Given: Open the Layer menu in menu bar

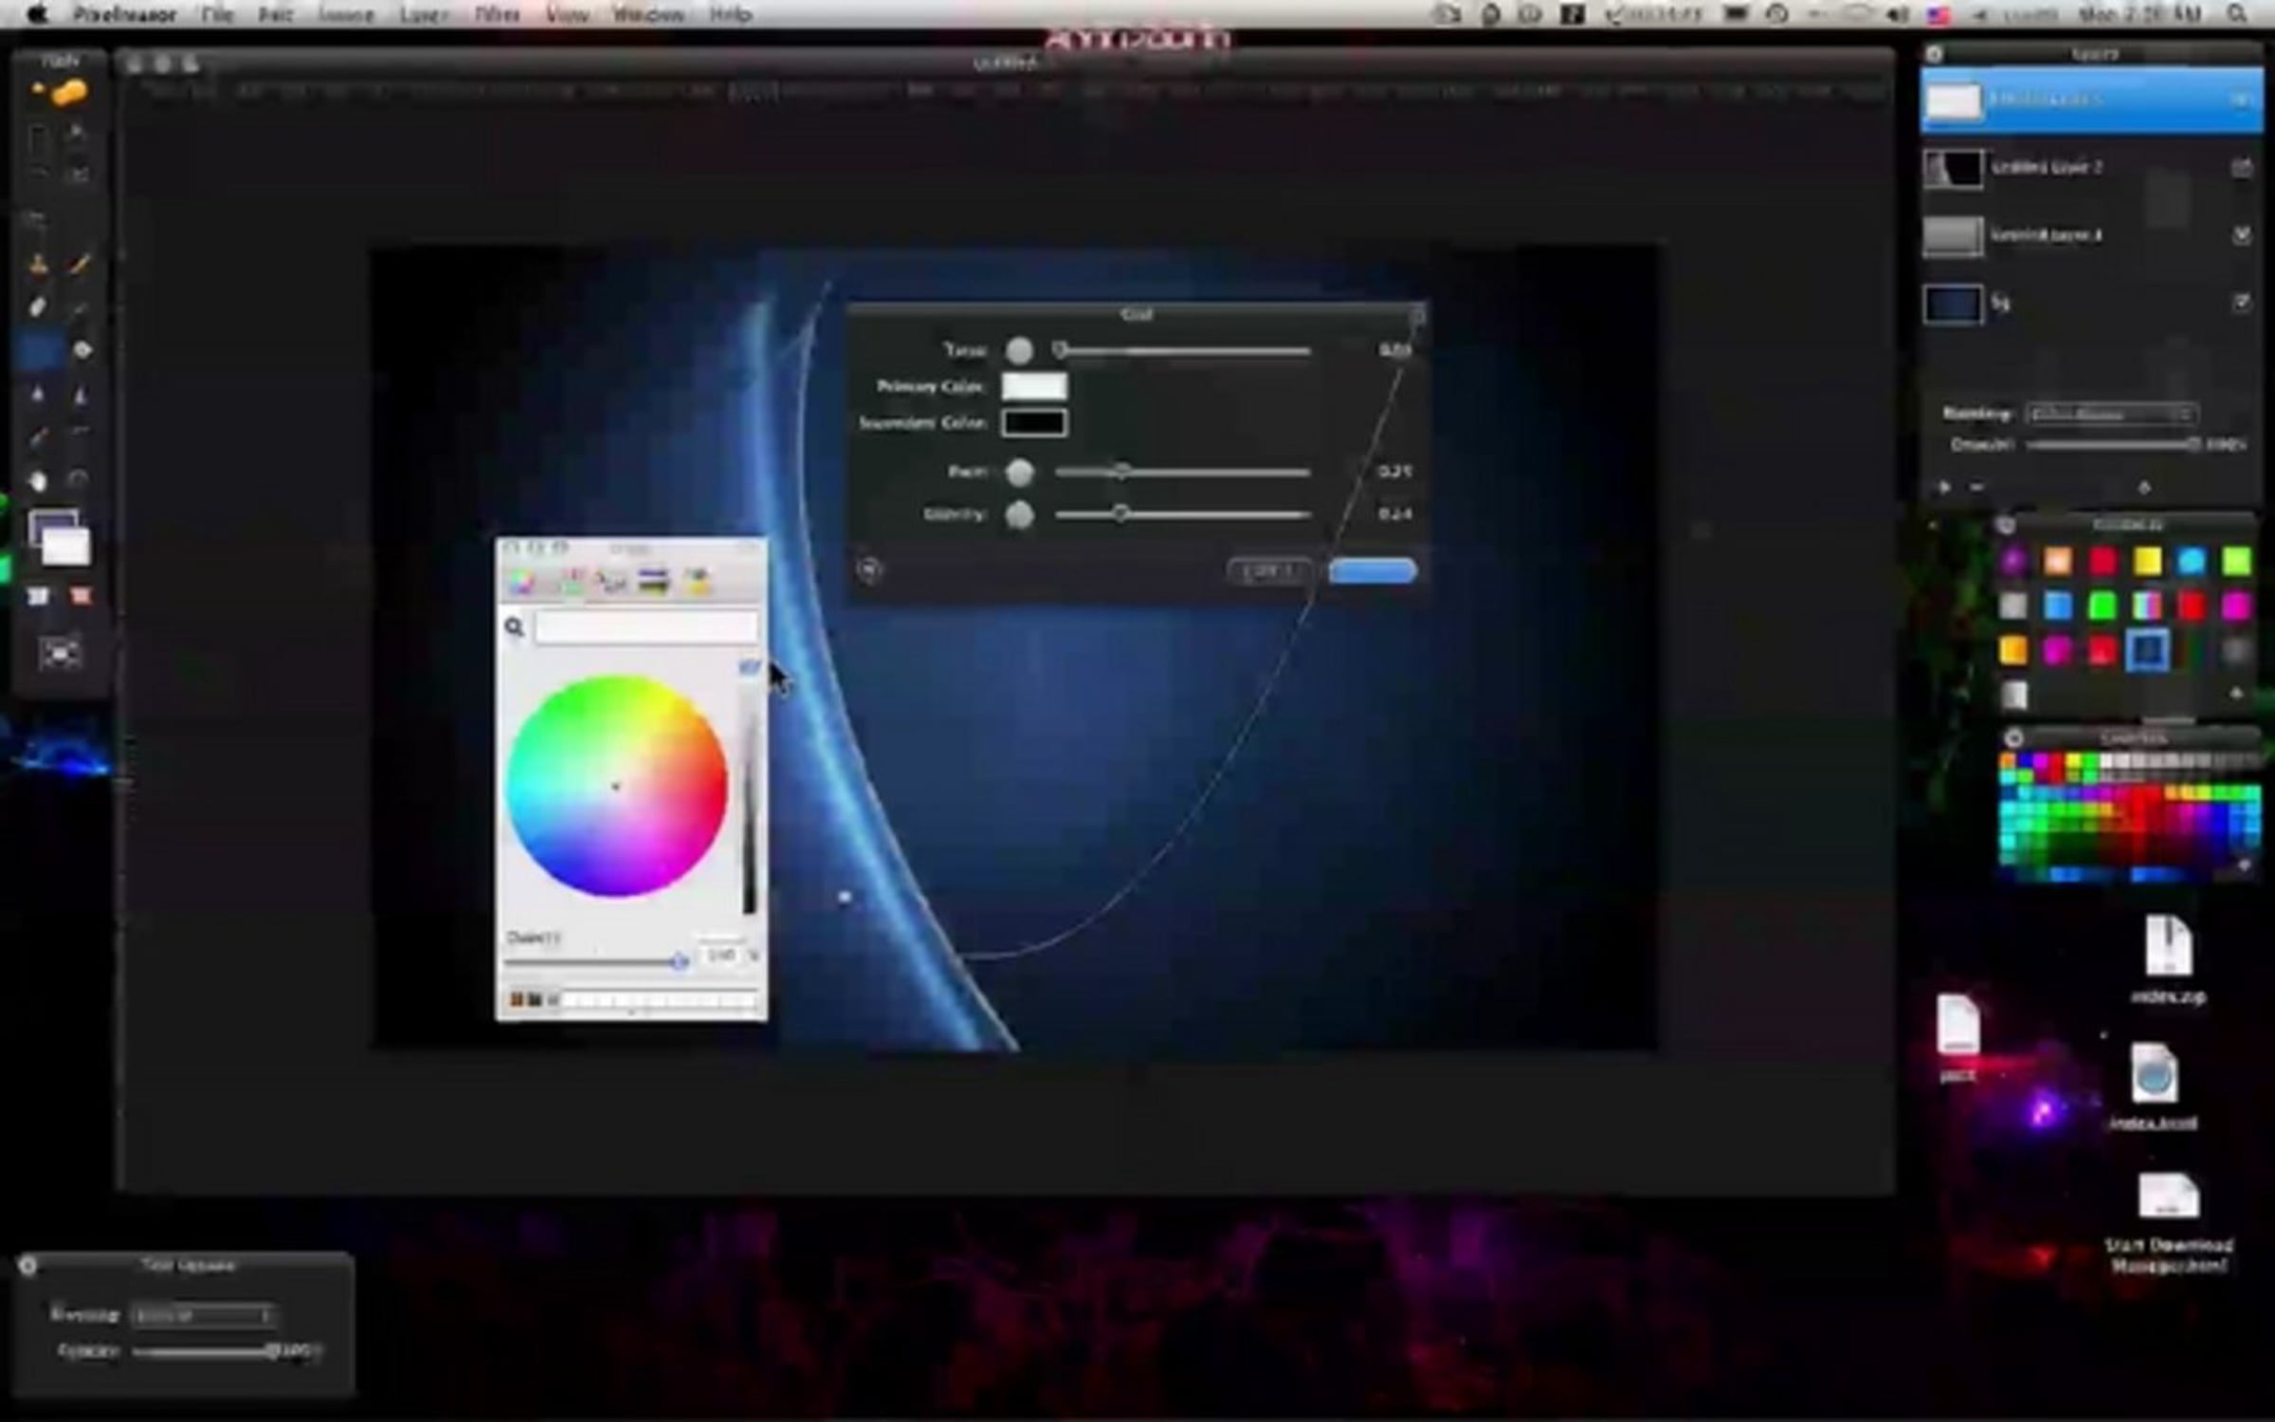Looking at the screenshot, I should click(423, 14).
